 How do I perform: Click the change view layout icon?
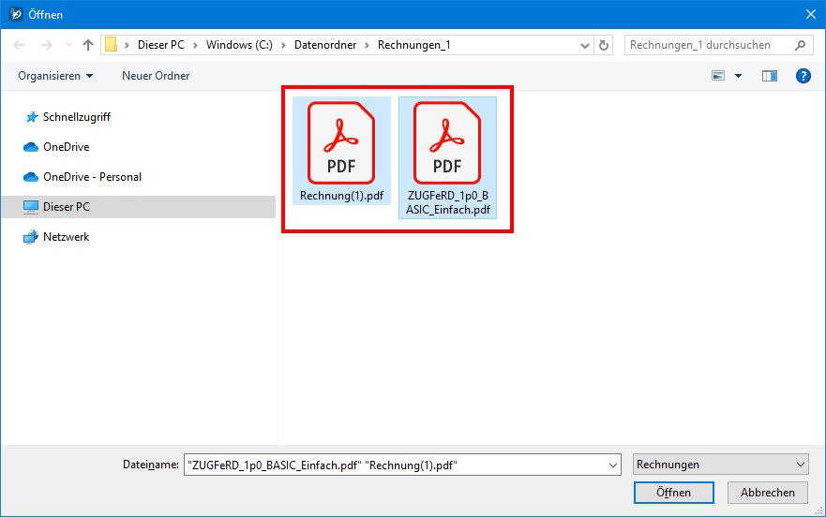719,76
